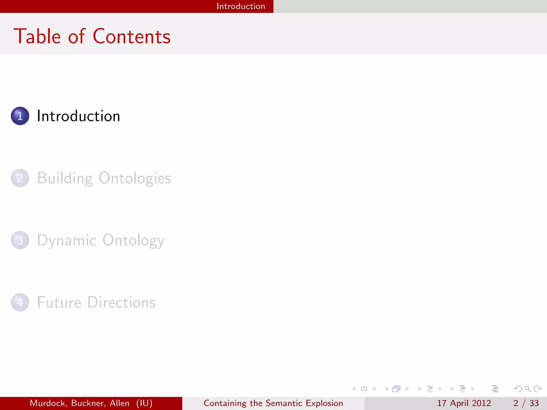Select Introduction in the top header bar

click(241, 6)
